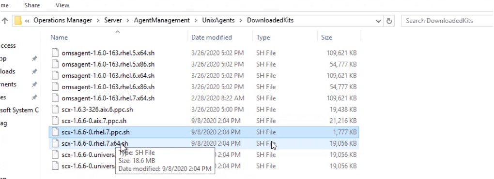
Task: Select file name omsagent-1.6.0-163.rhel.5.x86.sh
Action: point(108,64)
